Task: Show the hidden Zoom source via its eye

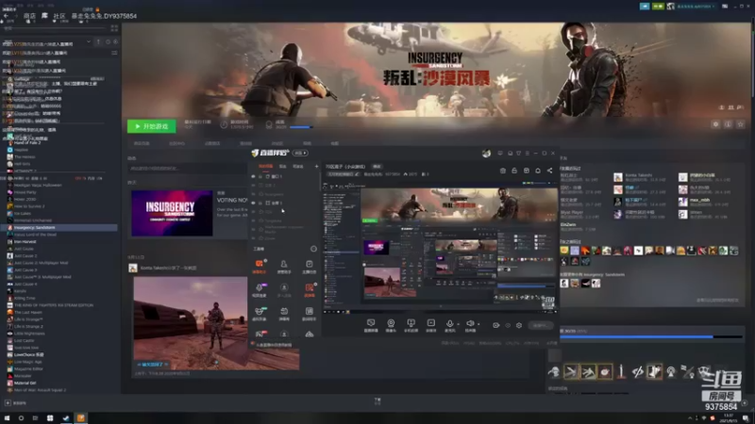Action: (x=253, y=238)
